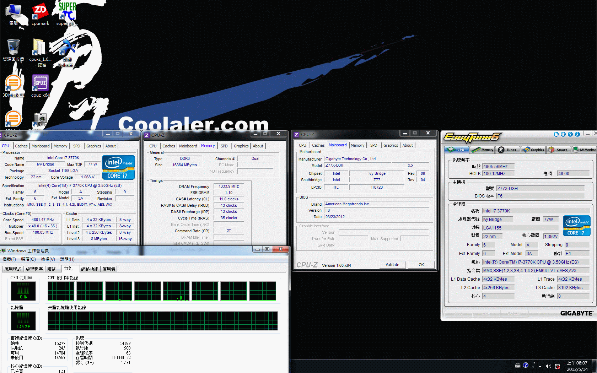Click the Show Desktop strip at taskbar end
The image size is (597, 373).
click(594, 366)
